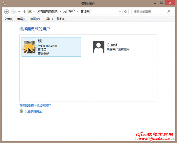Click the window title bar accounts icon
Viewport: 177px width, 143px height.
tap(4, 4)
